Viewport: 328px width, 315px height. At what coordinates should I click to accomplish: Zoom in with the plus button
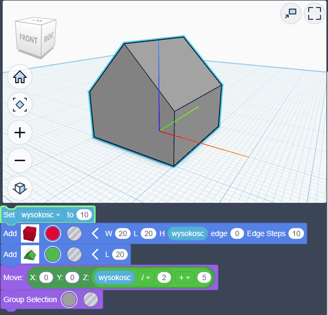[x=20, y=133]
